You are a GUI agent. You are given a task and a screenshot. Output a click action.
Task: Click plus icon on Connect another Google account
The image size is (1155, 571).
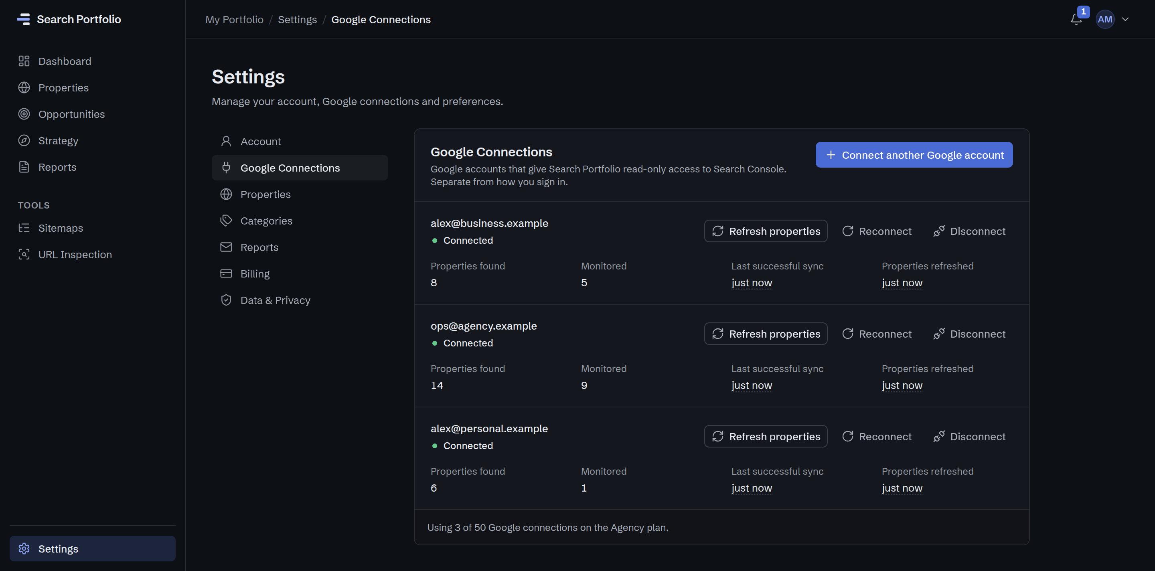(x=831, y=155)
